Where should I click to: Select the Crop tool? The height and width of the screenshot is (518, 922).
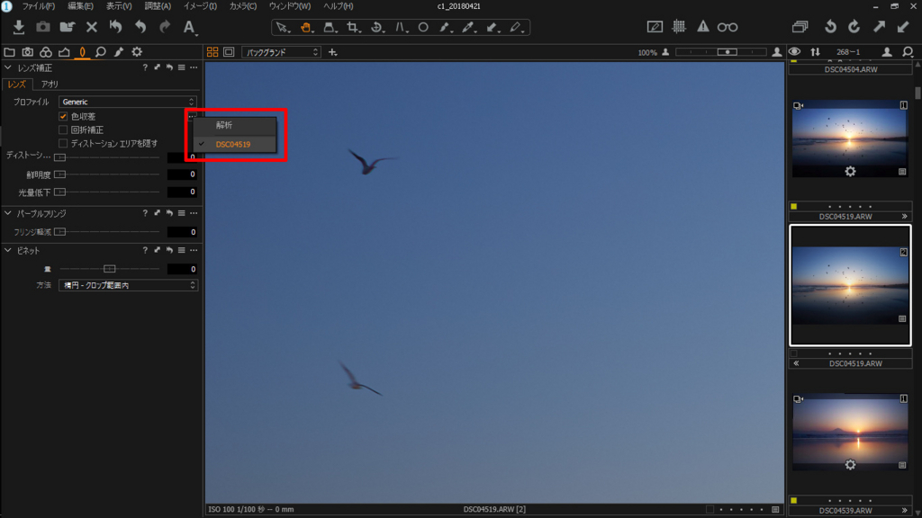(x=353, y=28)
